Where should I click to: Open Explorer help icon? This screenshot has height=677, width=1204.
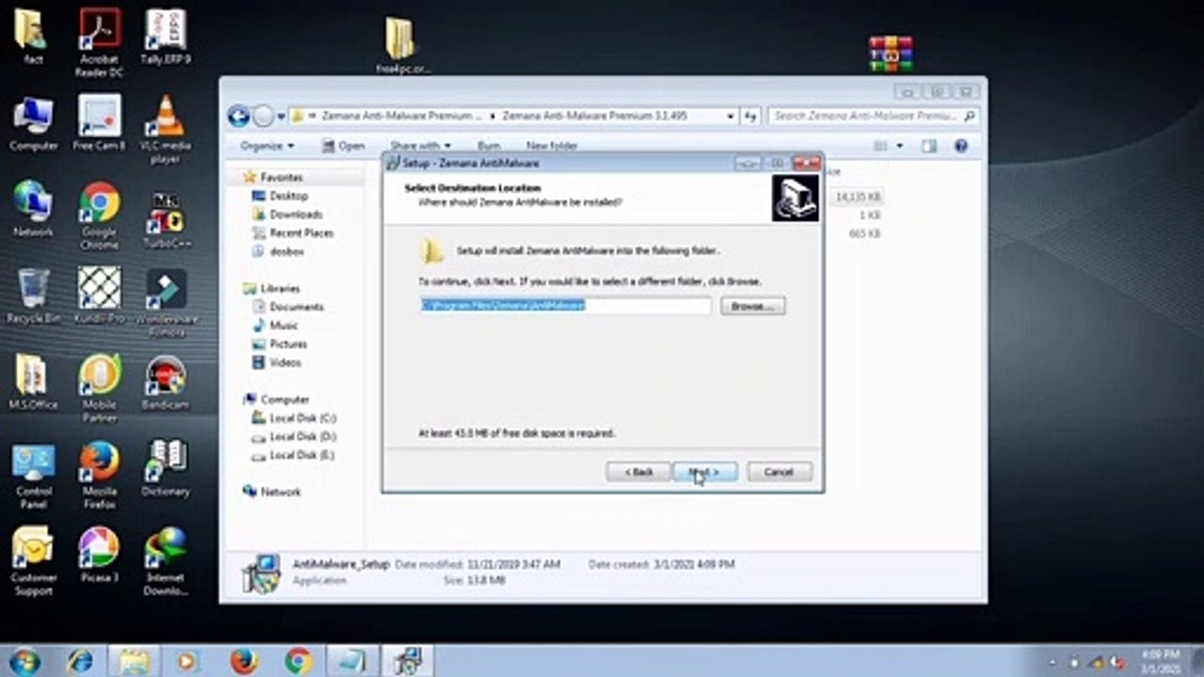pos(961,146)
